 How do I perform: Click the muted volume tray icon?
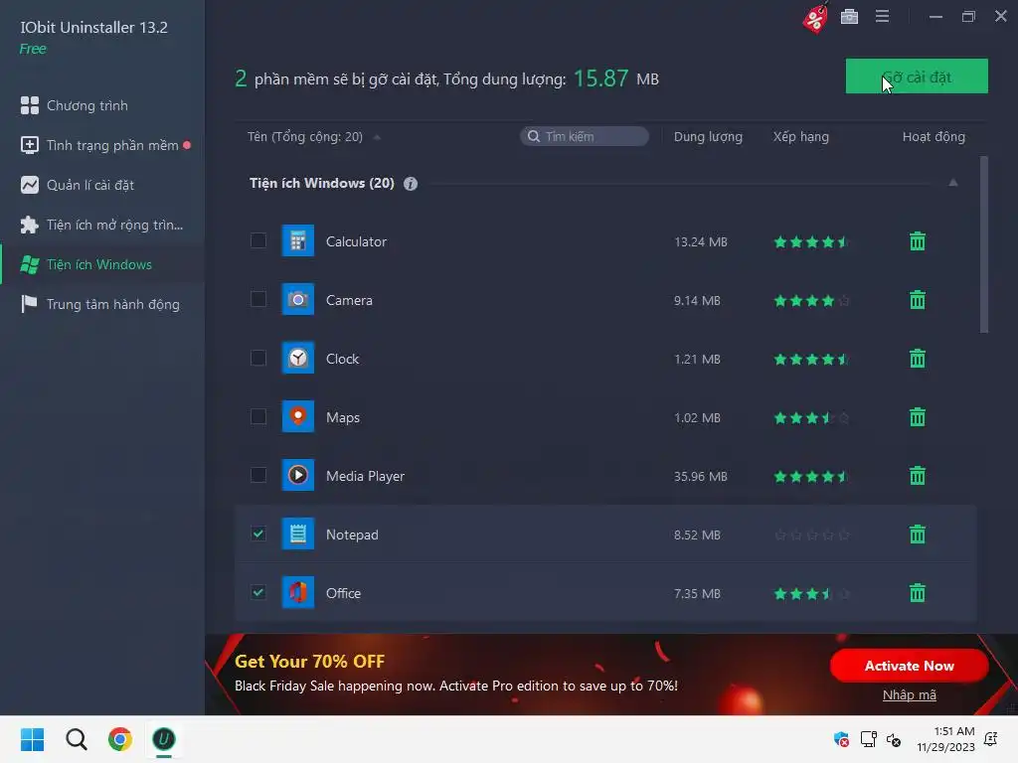894,739
